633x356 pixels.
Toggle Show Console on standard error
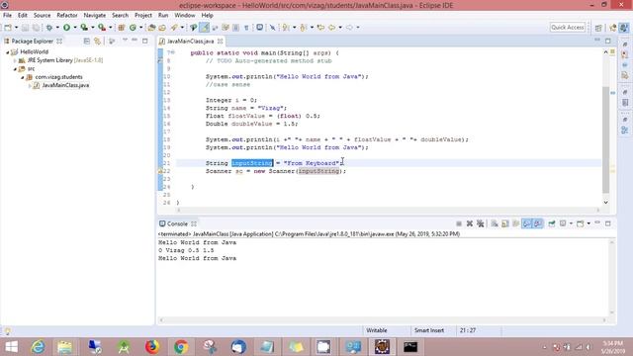pyautogui.click(x=538, y=223)
